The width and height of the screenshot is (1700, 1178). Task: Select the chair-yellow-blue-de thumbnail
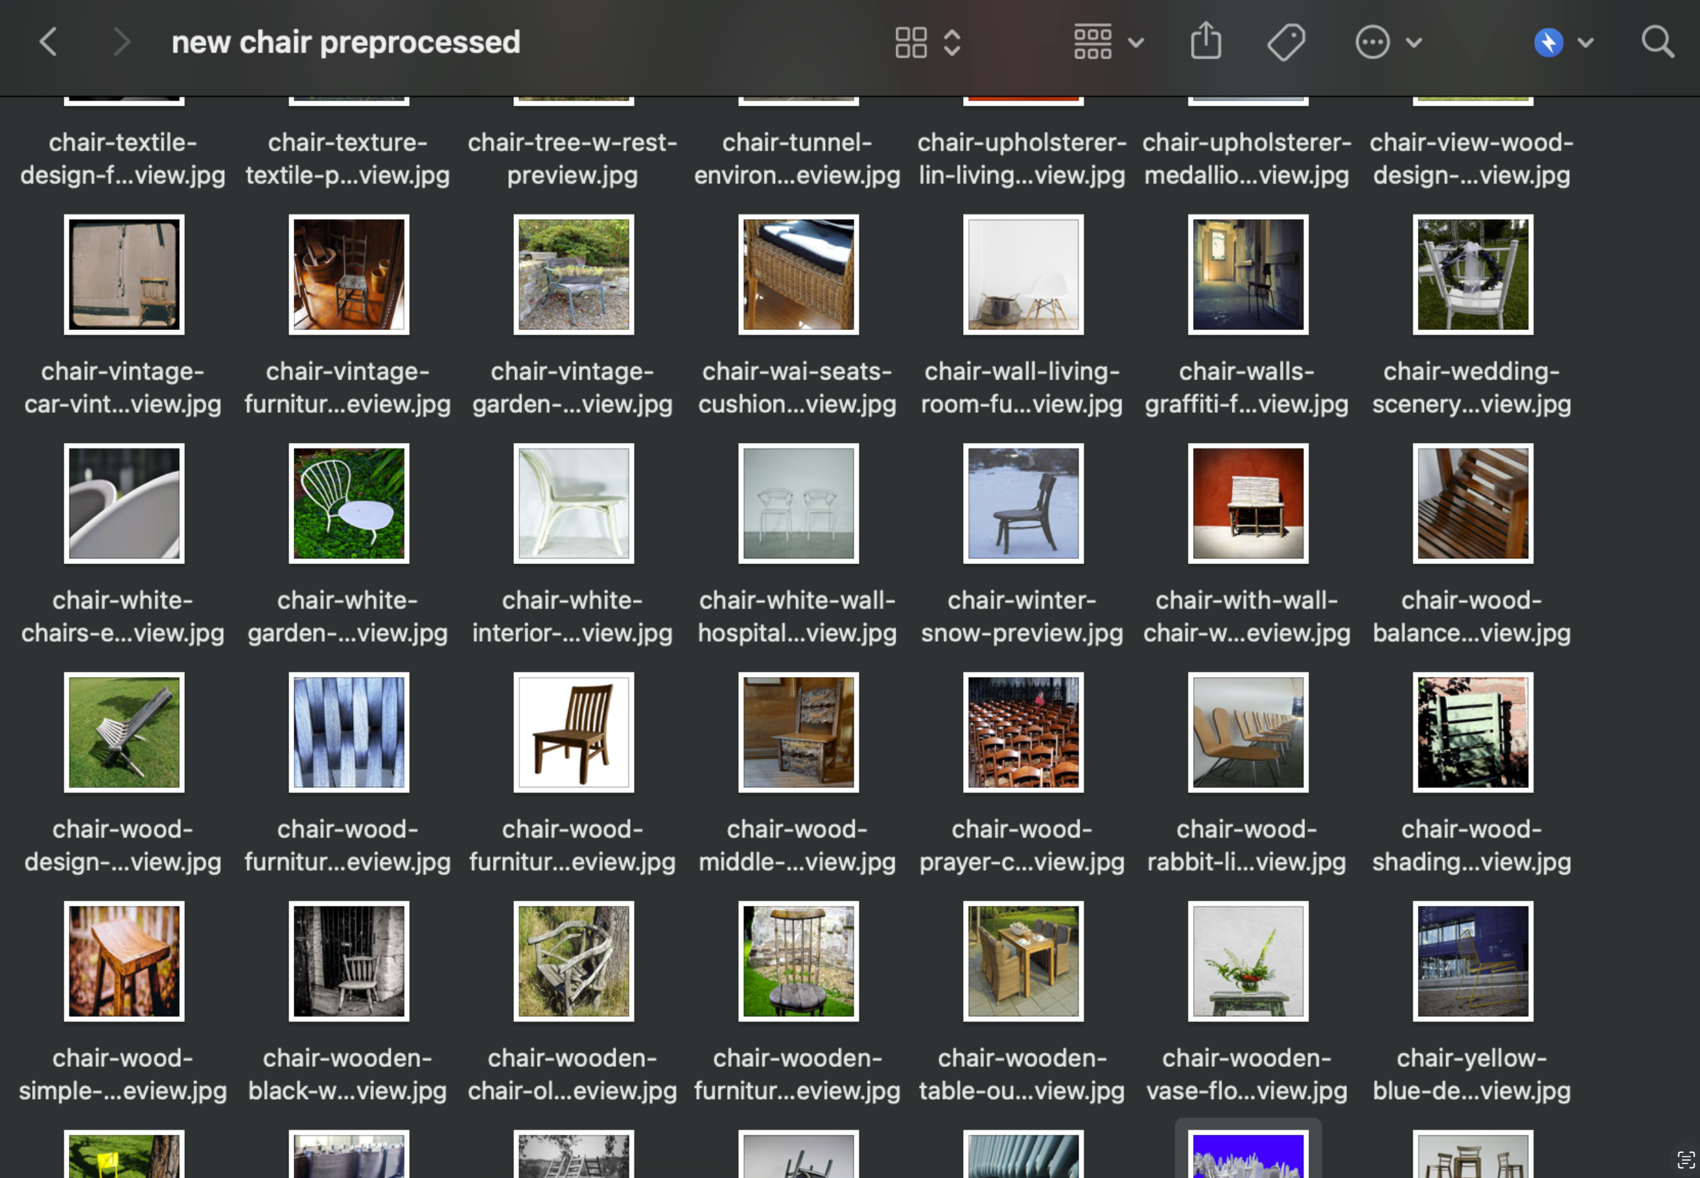coord(1473,961)
